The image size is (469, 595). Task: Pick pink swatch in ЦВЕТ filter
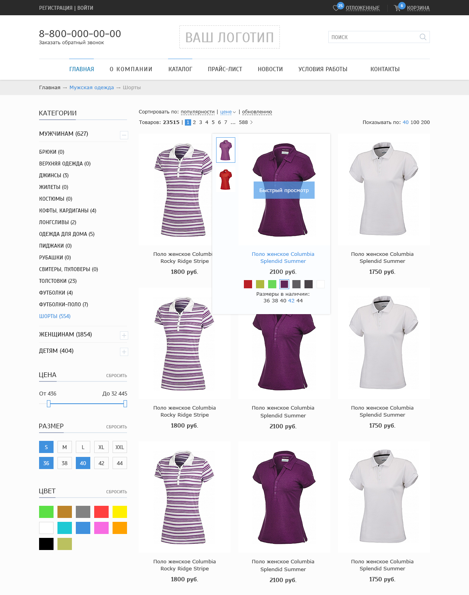(101, 528)
